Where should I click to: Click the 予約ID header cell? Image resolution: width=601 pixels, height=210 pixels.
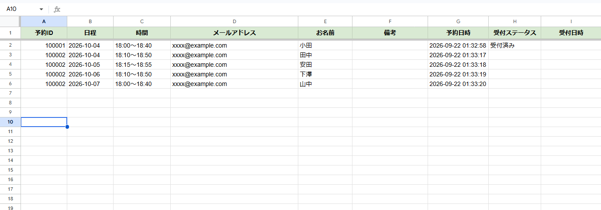coord(44,33)
